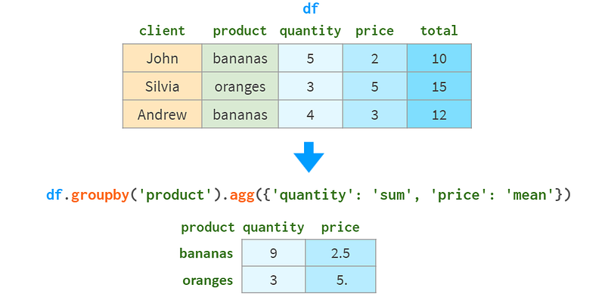
Task: Click the result quantity cell showing 9
Action: coord(274,252)
